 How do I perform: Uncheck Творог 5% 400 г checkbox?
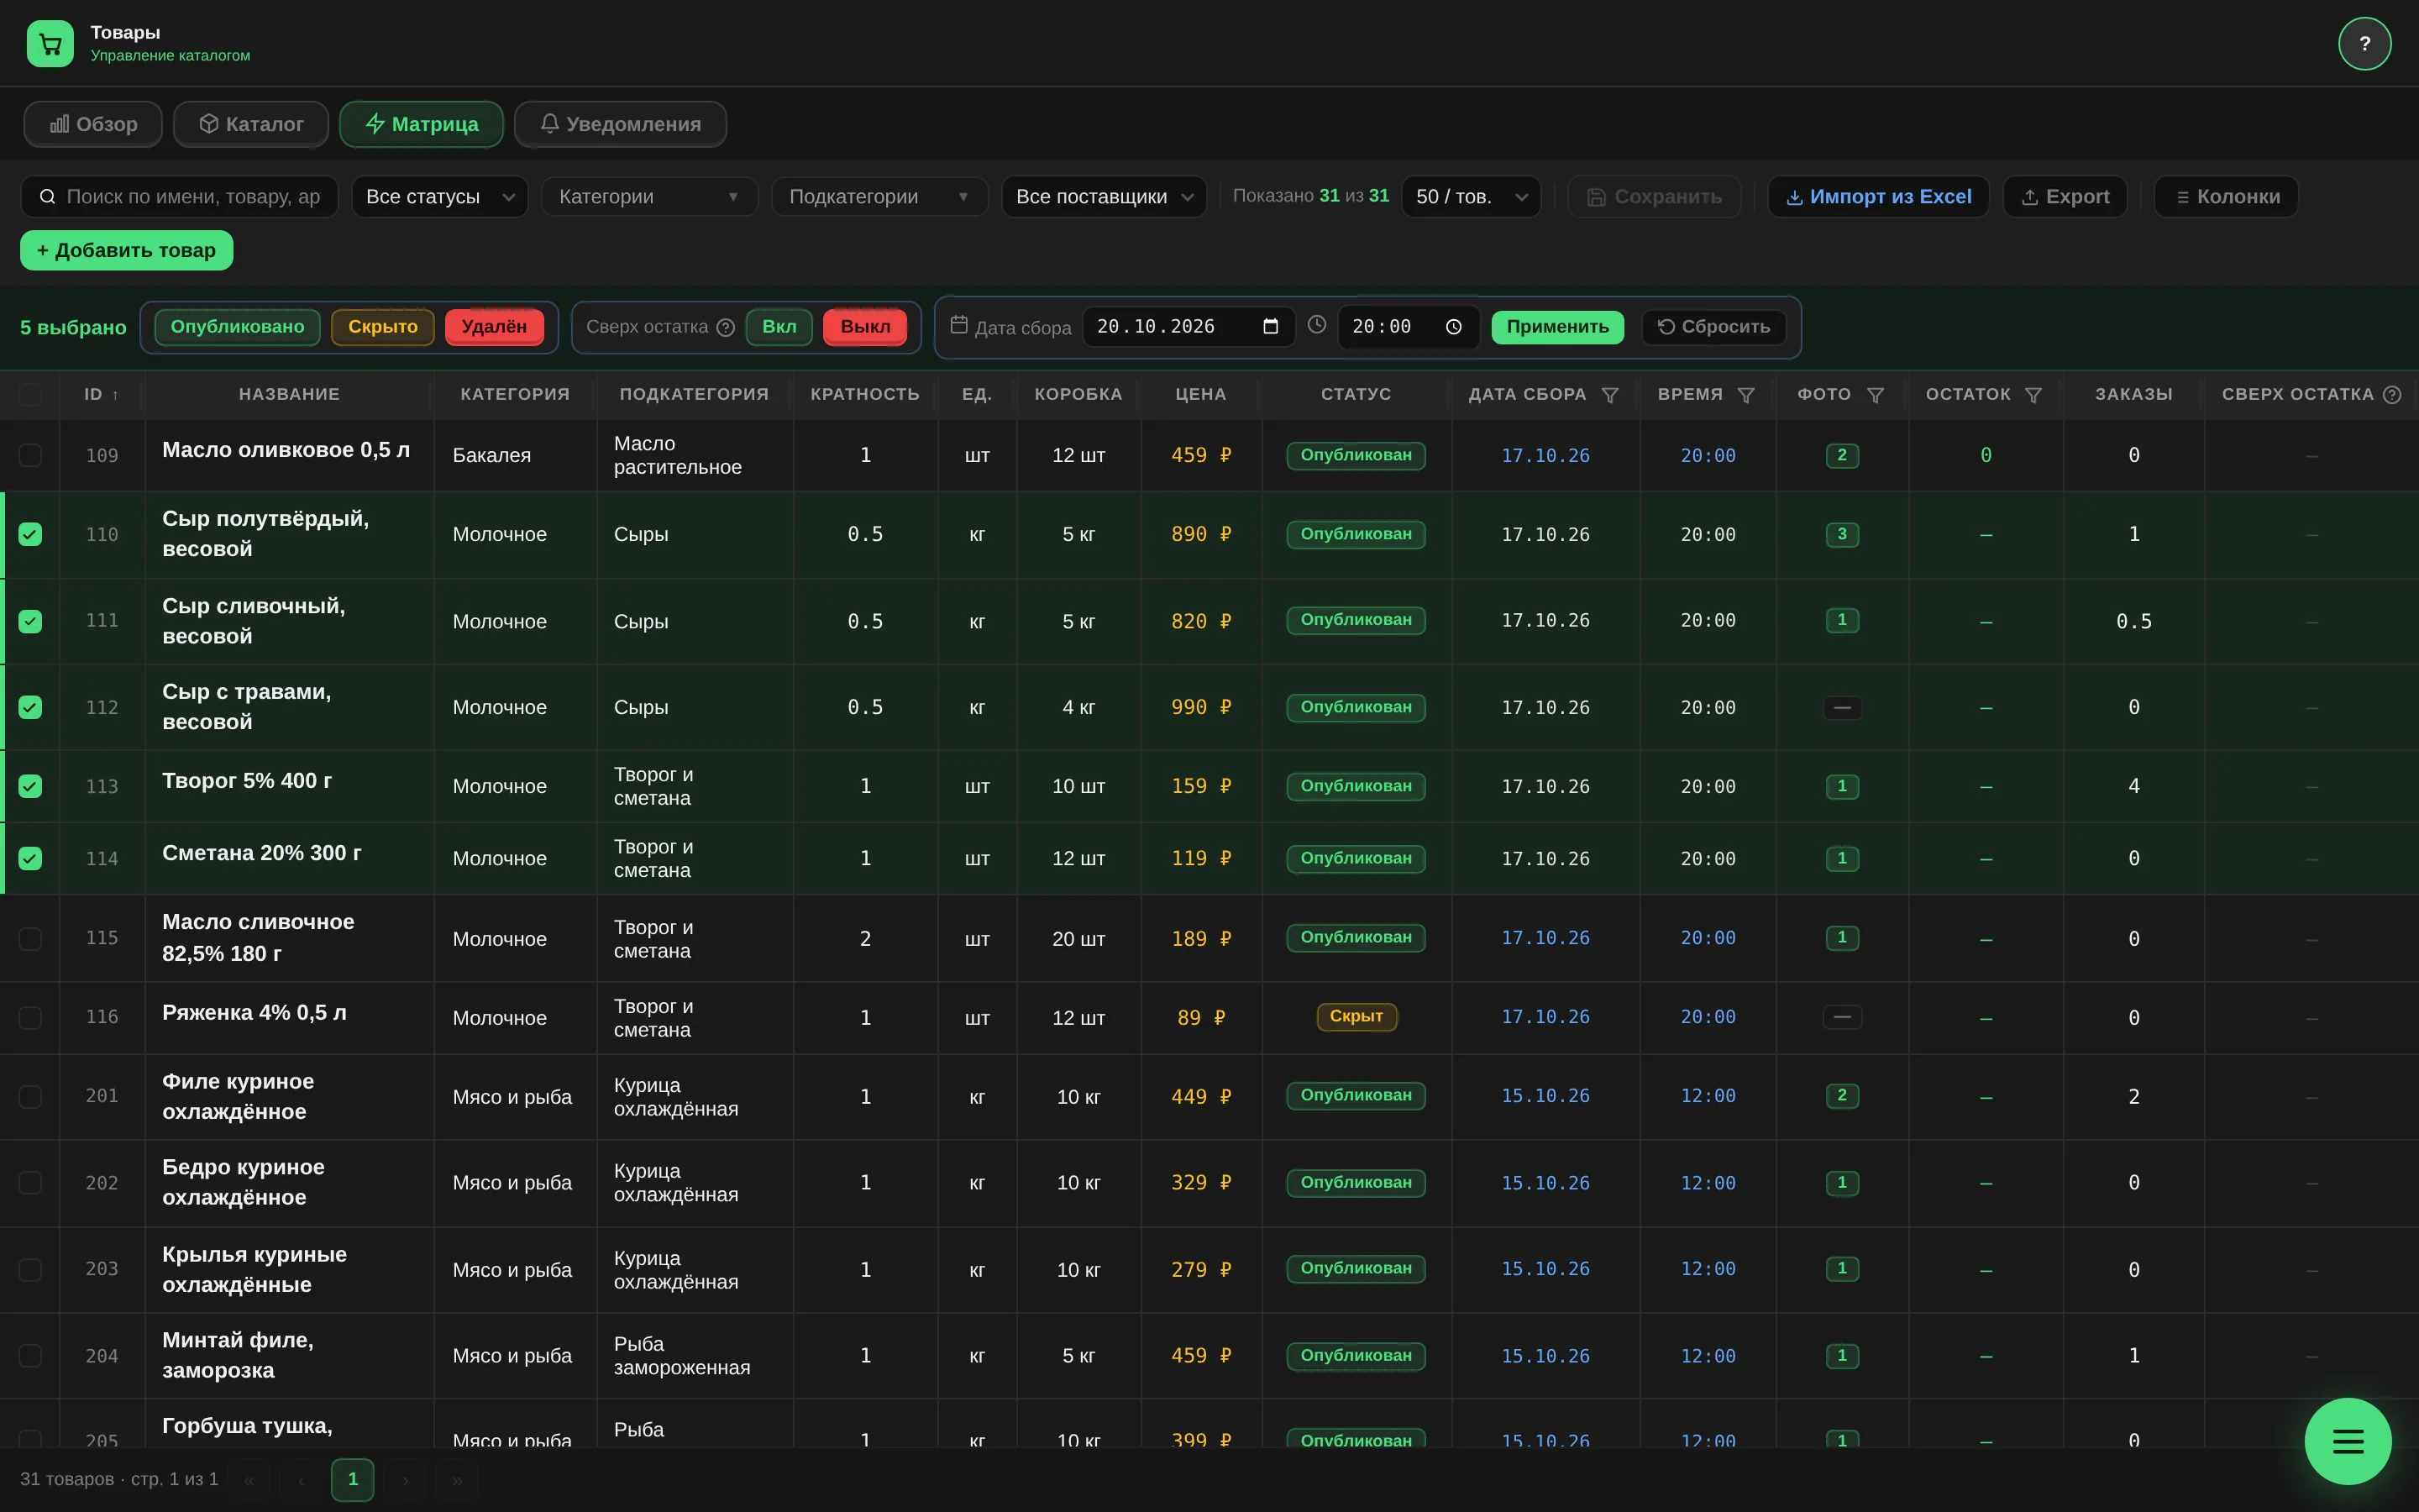coord(30,786)
